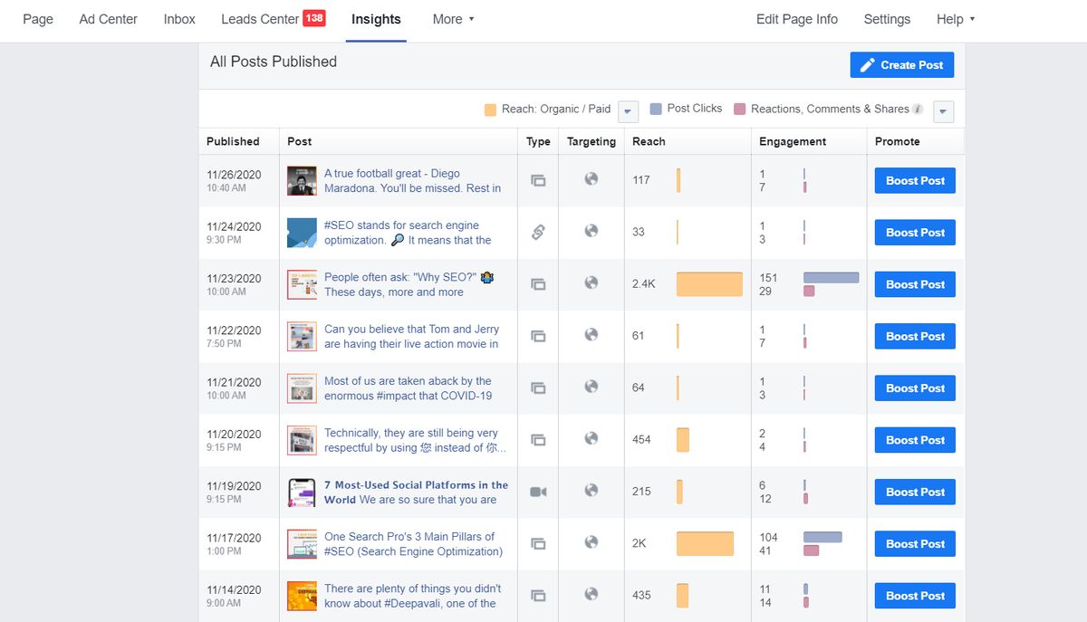Open the Deepavali post link
The height and width of the screenshot is (622, 1087).
(412, 596)
